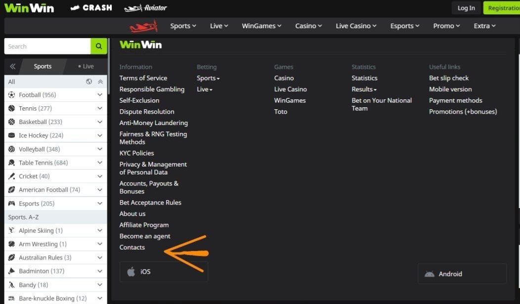Switch to the sidebar Sports tab
The width and height of the screenshot is (520, 304).
(x=43, y=66)
